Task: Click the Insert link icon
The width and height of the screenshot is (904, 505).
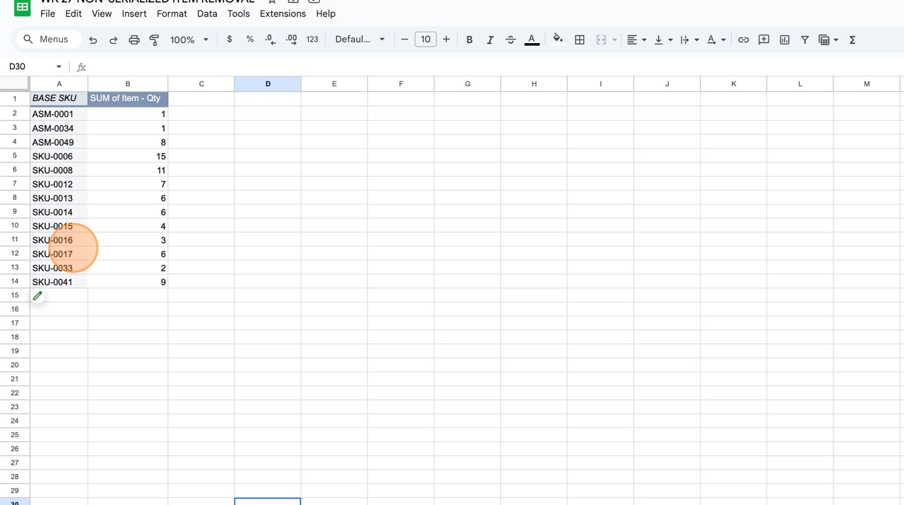Action: 743,40
